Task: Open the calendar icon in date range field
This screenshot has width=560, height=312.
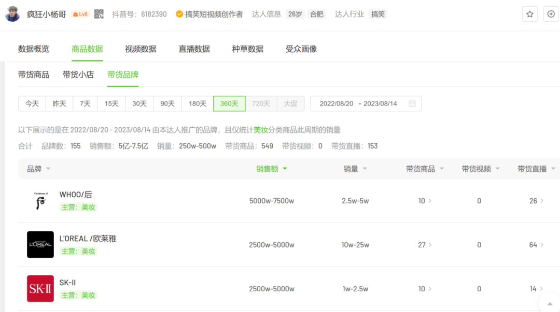Action: pyautogui.click(x=412, y=104)
